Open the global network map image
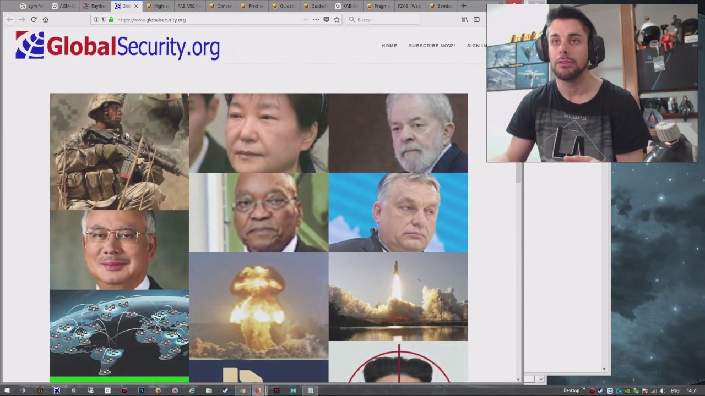 pos(119,333)
